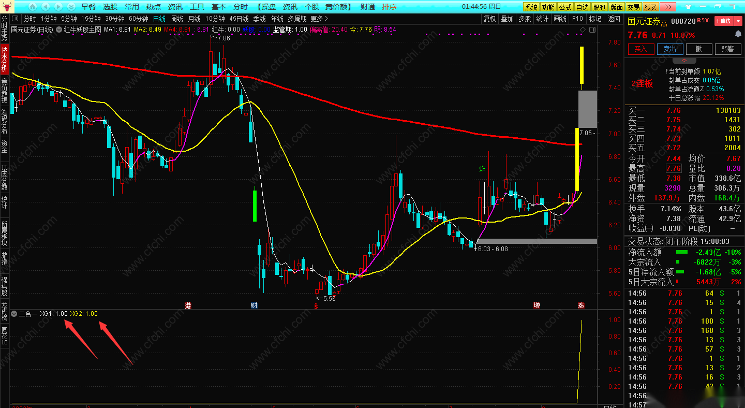This screenshot has width=745, height=408.
Task: Open 竞价数据 sidebar tab
Action: (x=5, y=91)
